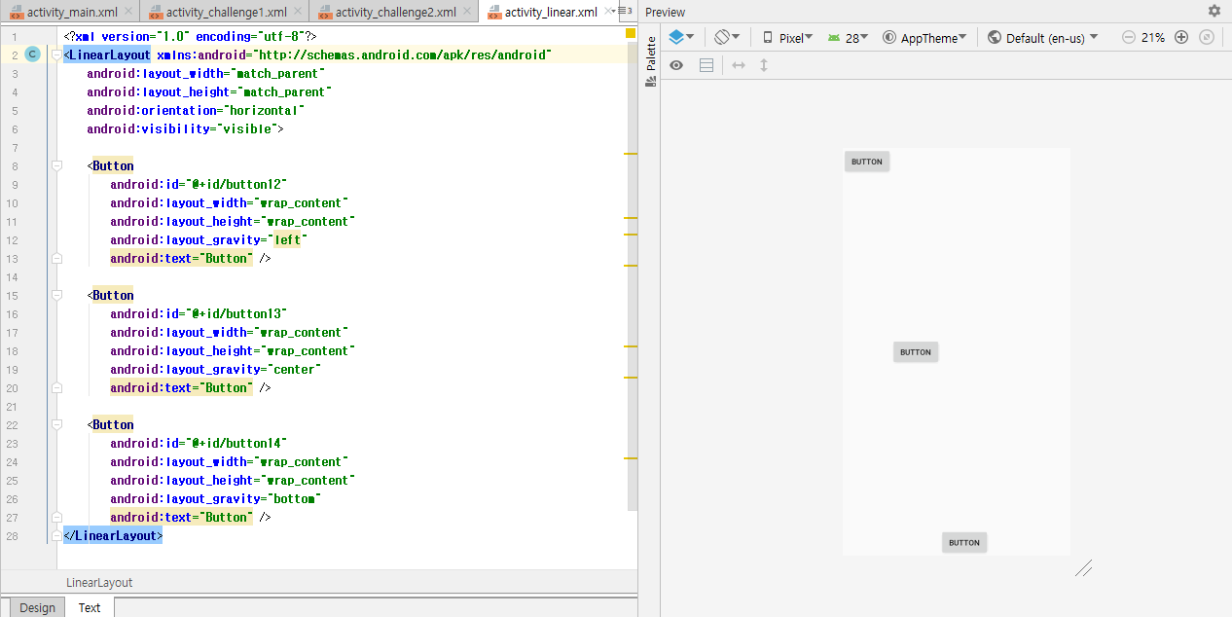
Task: Click the show list layout icon
Action: (707, 65)
